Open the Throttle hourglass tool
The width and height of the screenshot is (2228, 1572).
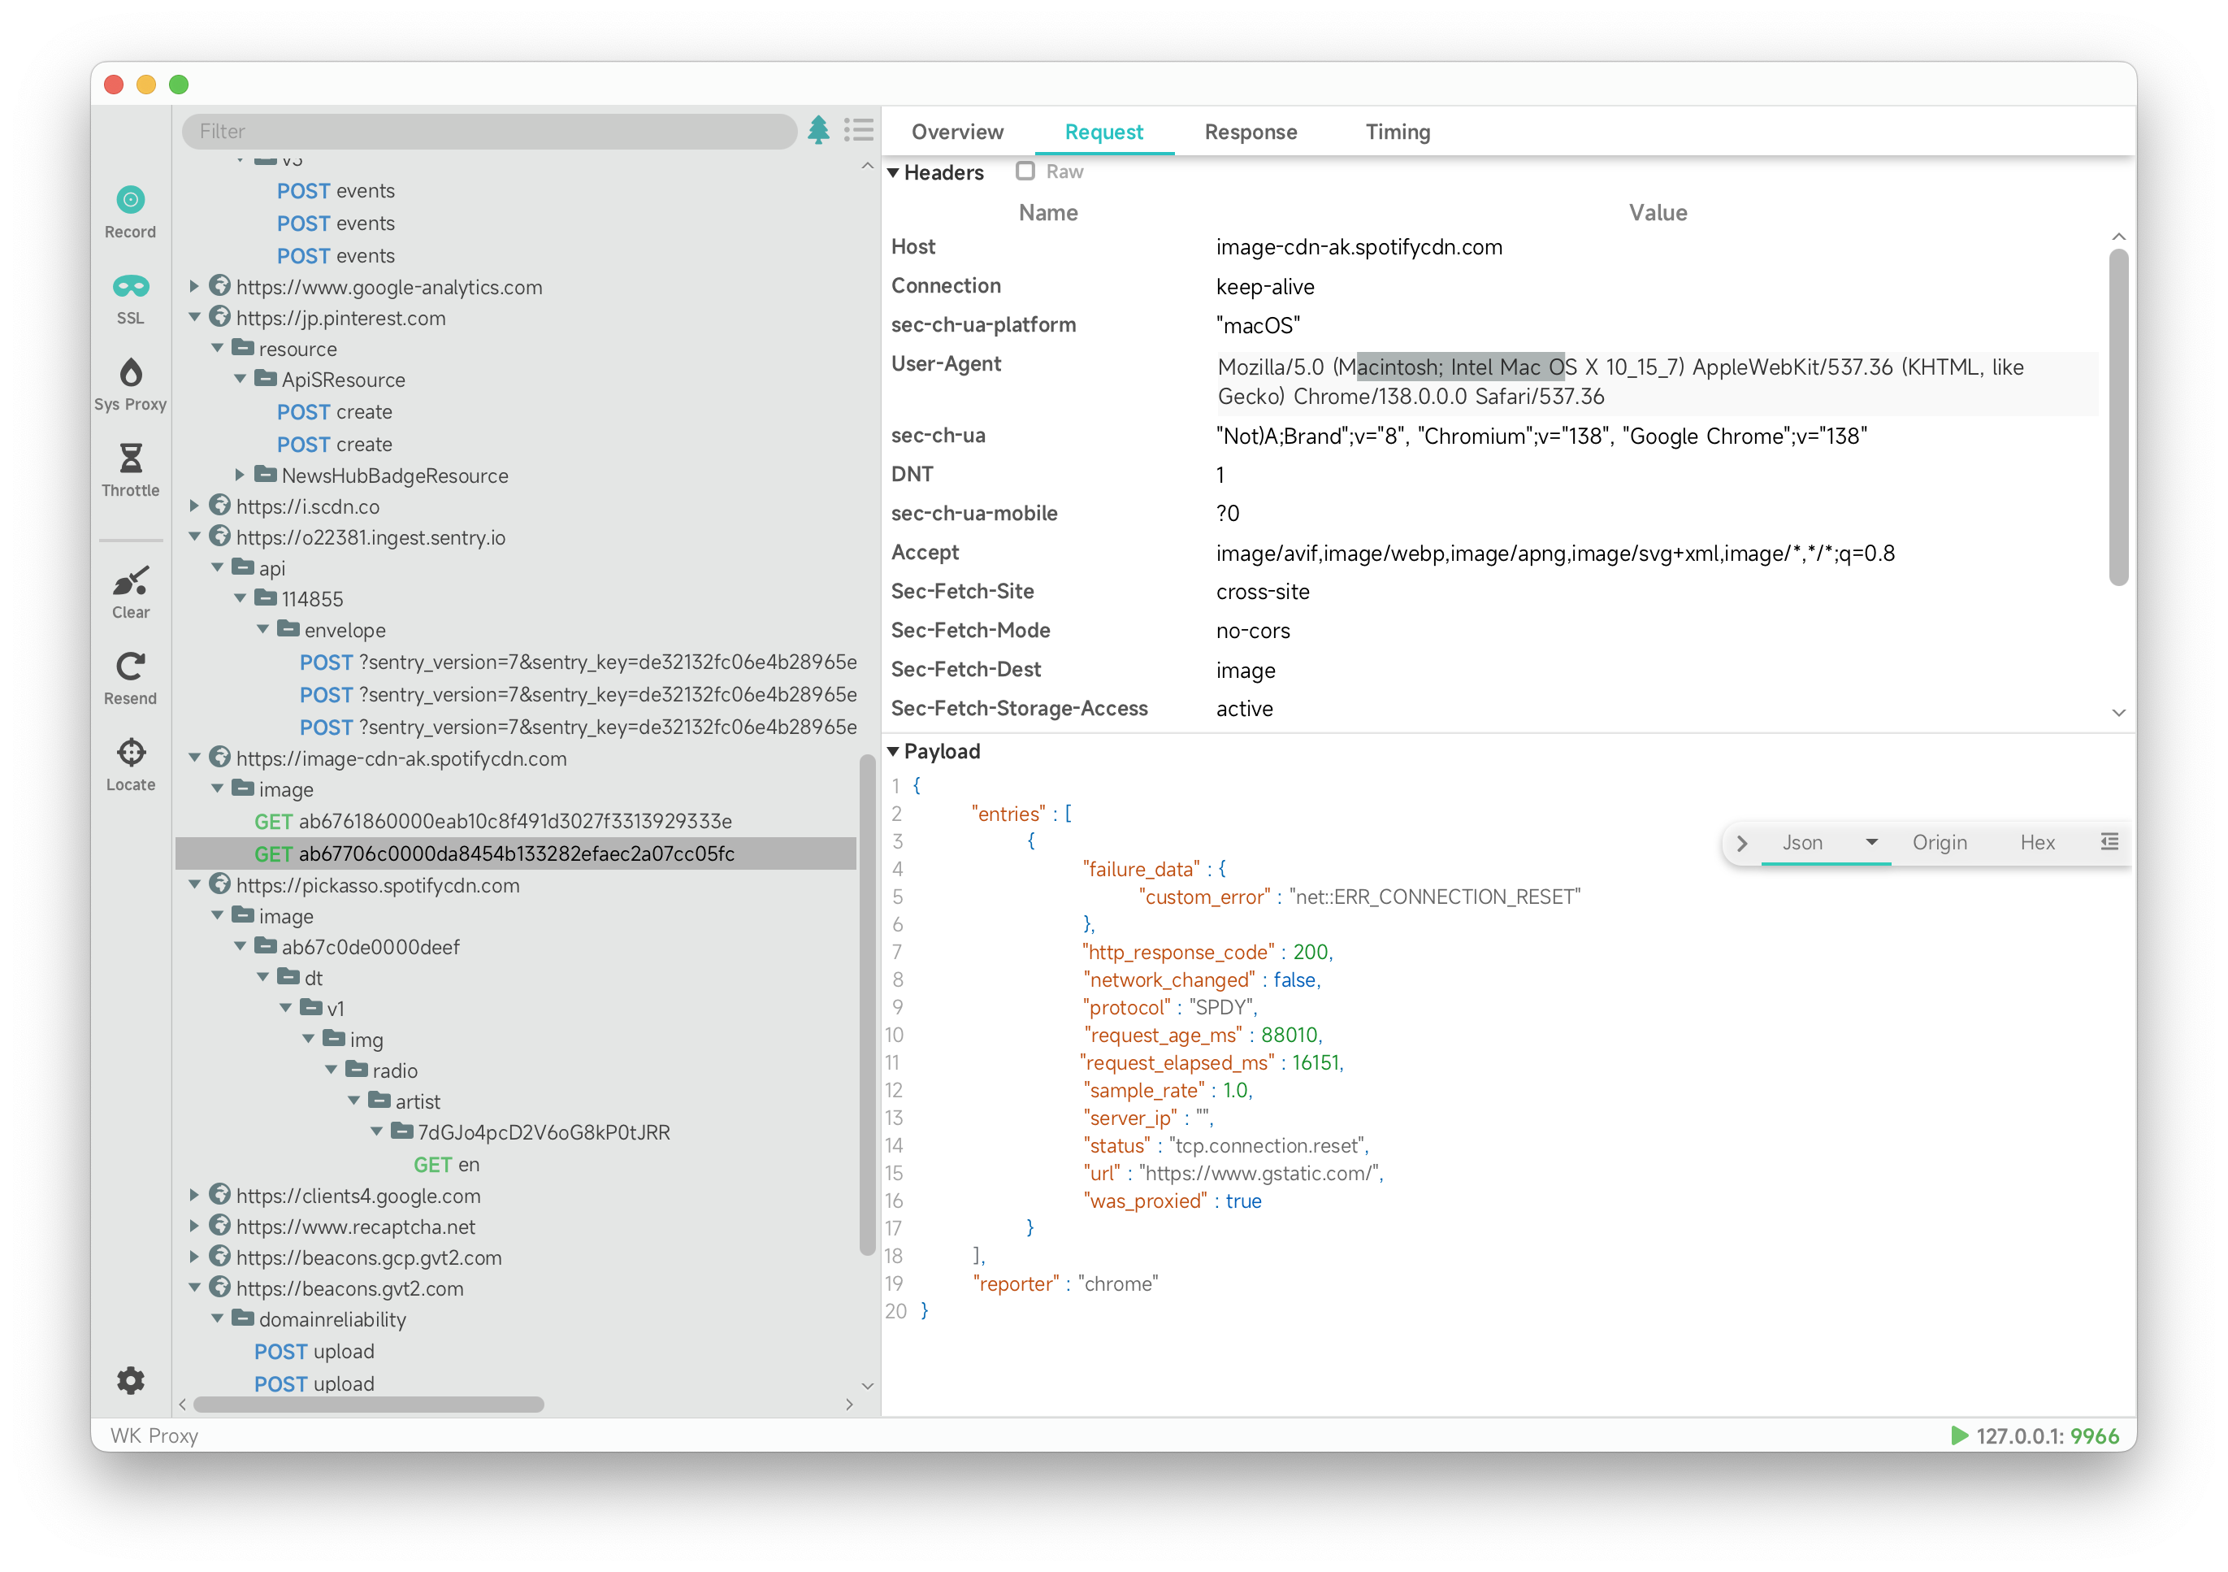(130, 458)
